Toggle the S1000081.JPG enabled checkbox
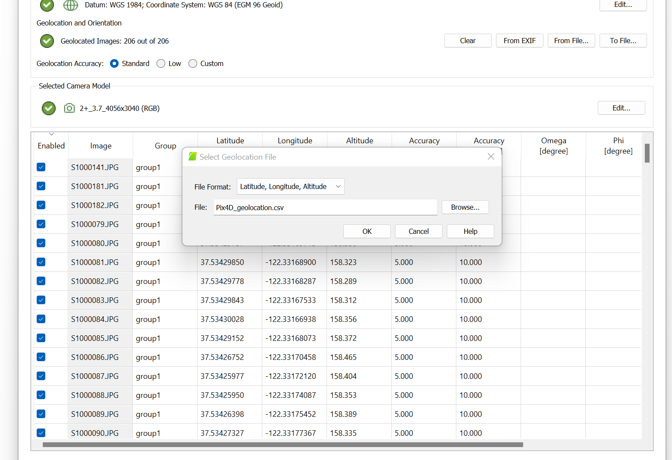 [x=41, y=262]
